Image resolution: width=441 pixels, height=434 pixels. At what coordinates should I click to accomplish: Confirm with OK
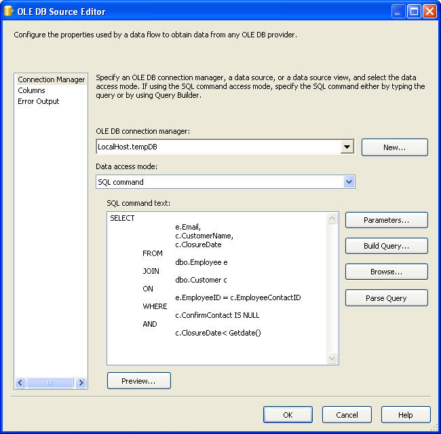288,414
